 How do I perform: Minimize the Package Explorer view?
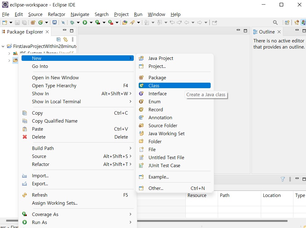click(65, 30)
